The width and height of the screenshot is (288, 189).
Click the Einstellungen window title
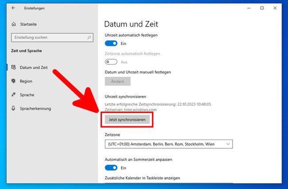(x=35, y=8)
